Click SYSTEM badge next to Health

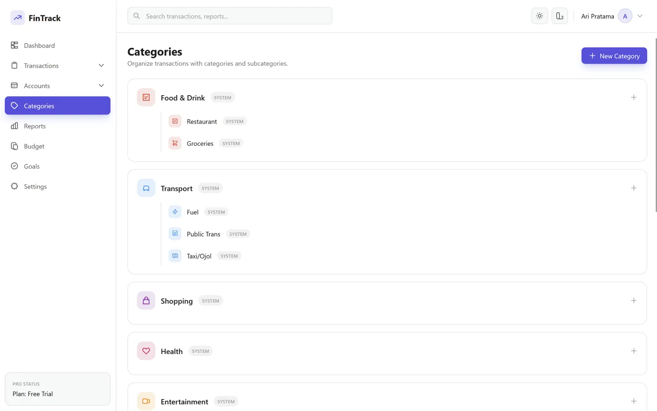pos(201,351)
